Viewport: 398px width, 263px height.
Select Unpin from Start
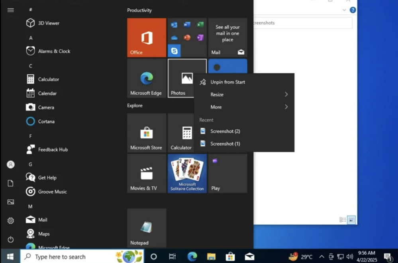click(x=227, y=82)
